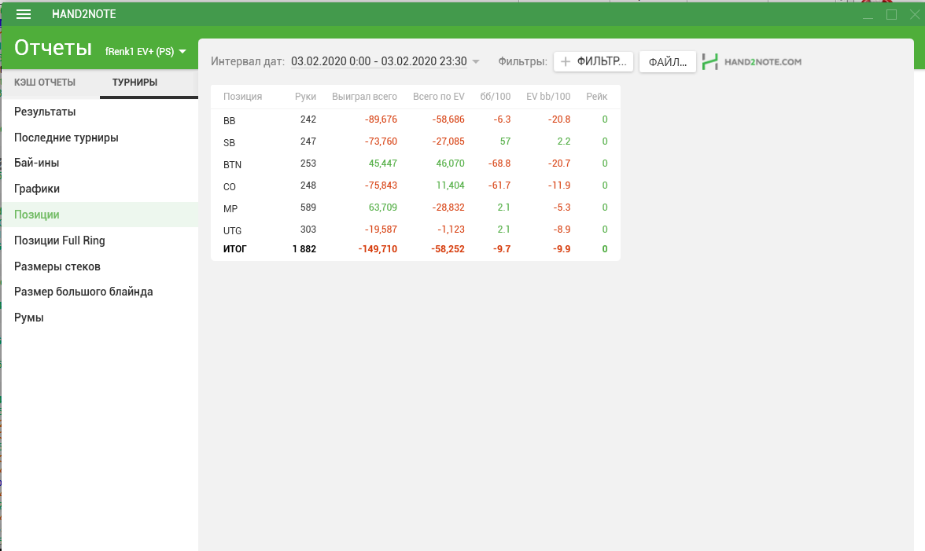
Task: Select the UTG position row label
Action: [x=233, y=230]
